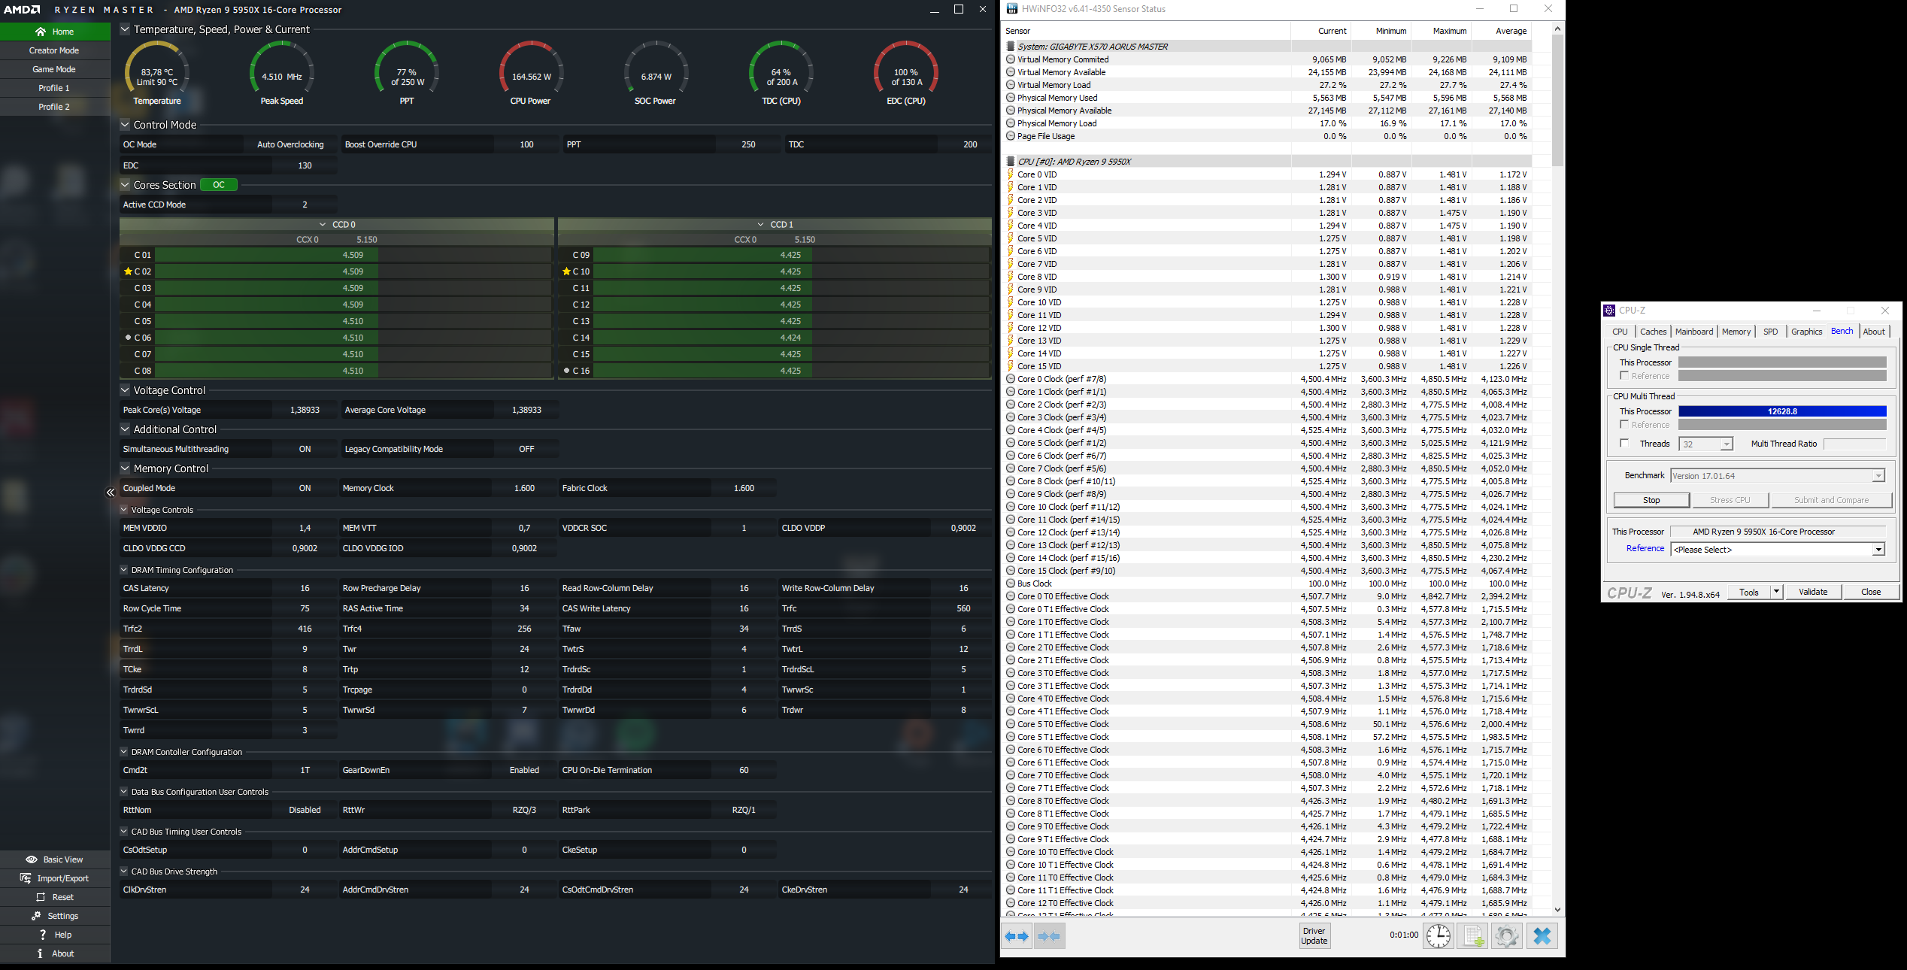Click the HWiNFO log file icon
The height and width of the screenshot is (970, 1907).
click(x=1472, y=936)
